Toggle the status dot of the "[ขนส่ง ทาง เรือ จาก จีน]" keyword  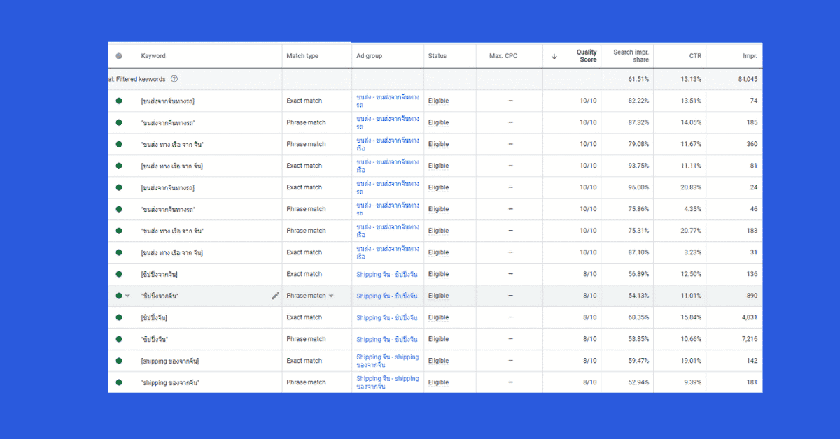118,166
